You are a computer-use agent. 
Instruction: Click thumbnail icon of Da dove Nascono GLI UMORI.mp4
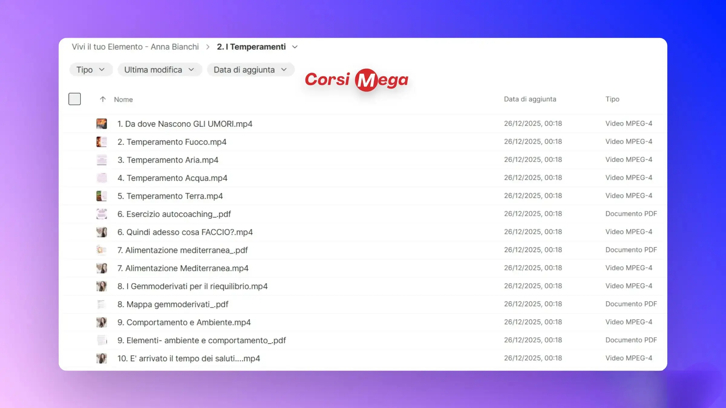(x=102, y=124)
